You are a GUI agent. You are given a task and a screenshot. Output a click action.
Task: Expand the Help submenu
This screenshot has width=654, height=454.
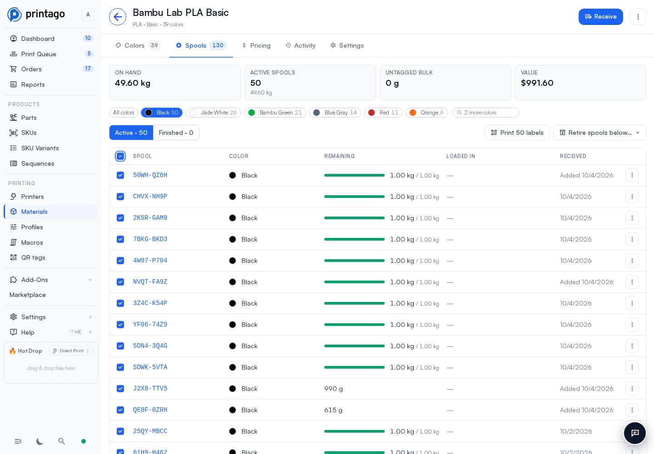[x=51, y=332]
